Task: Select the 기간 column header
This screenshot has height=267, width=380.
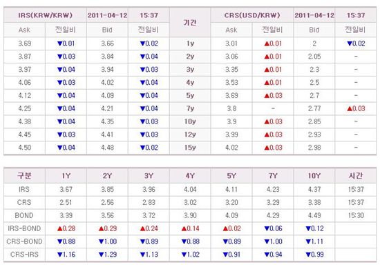Action: click(x=190, y=23)
